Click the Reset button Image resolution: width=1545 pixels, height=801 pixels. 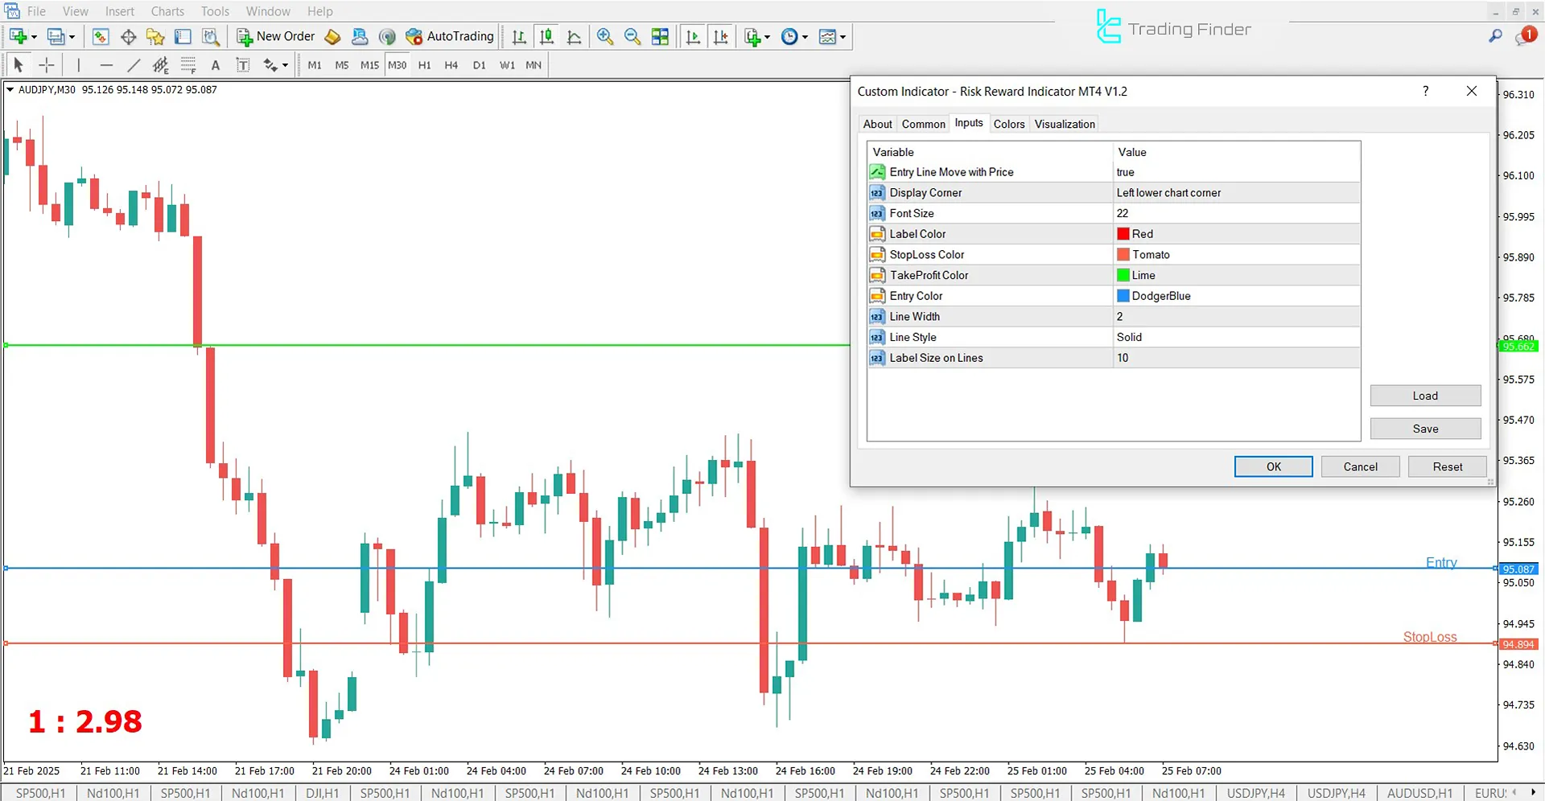1447,466
